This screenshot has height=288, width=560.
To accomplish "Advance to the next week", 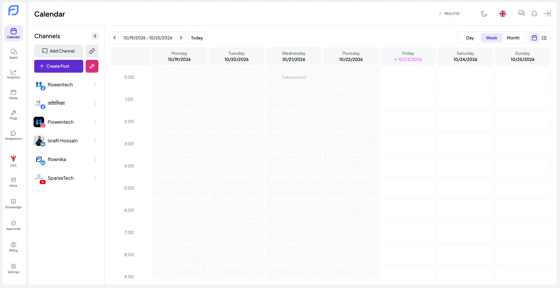I will pyautogui.click(x=181, y=38).
